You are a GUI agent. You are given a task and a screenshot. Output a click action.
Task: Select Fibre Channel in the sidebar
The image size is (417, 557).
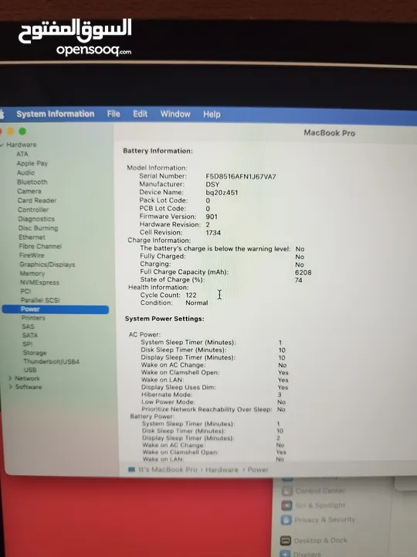pyautogui.click(x=40, y=246)
